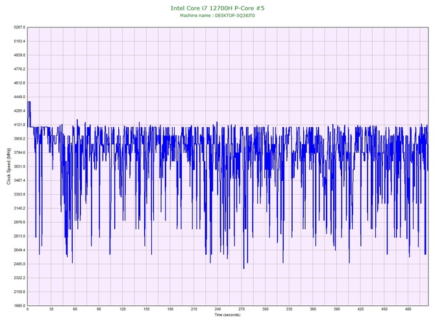
Task: Click the 150 tick on time axis
Action: 147,309
